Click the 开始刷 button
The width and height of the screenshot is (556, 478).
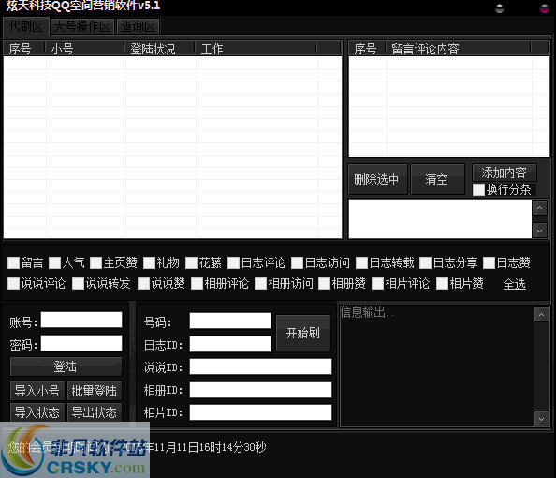pos(303,333)
